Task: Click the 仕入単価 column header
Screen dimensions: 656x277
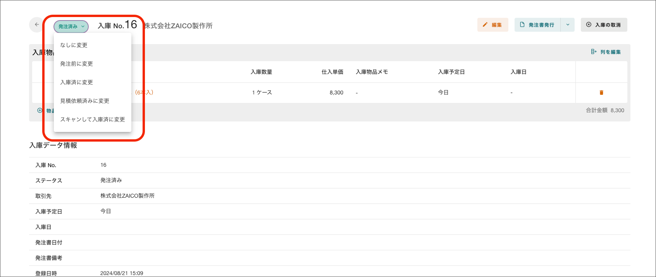Action: [x=332, y=72]
